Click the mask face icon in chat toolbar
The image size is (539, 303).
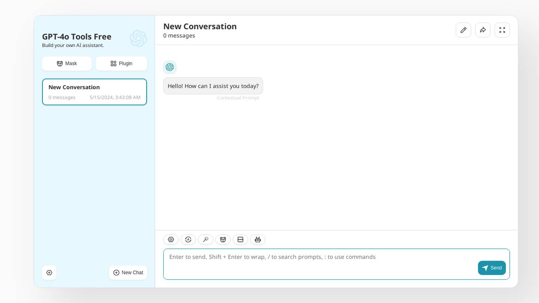click(x=223, y=240)
